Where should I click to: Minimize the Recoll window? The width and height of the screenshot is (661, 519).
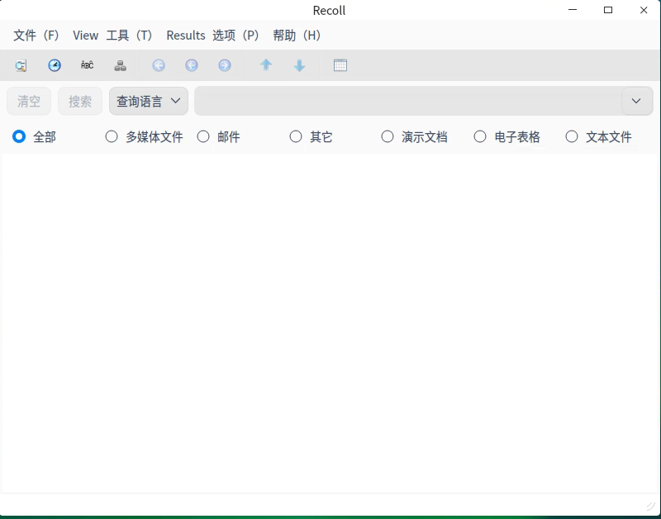point(573,10)
